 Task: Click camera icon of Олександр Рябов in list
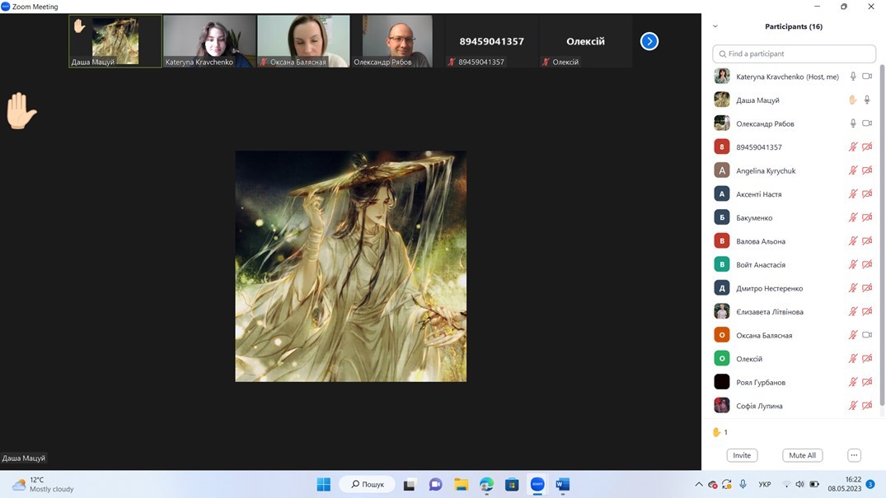click(867, 123)
